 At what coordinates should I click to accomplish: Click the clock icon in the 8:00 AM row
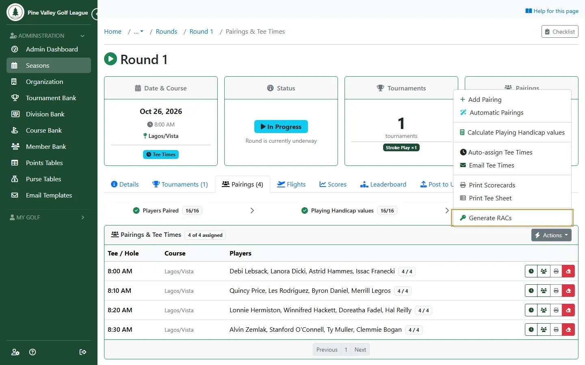tap(531, 271)
